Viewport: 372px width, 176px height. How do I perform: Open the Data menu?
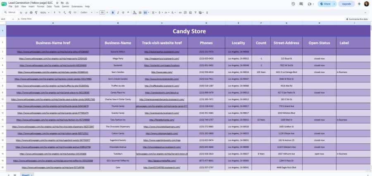point(49,7)
